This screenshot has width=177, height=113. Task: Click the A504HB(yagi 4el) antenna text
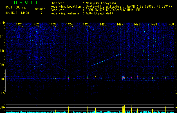(x=99, y=13)
